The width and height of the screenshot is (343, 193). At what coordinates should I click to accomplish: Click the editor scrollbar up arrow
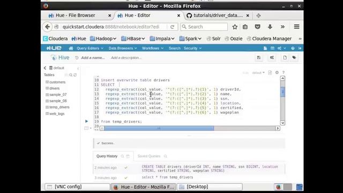(282, 78)
